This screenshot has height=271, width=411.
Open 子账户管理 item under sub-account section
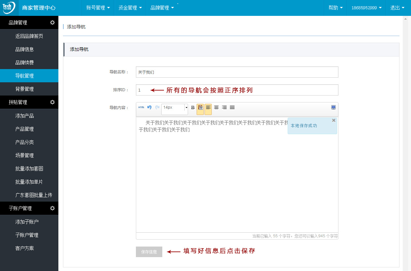[29, 235]
